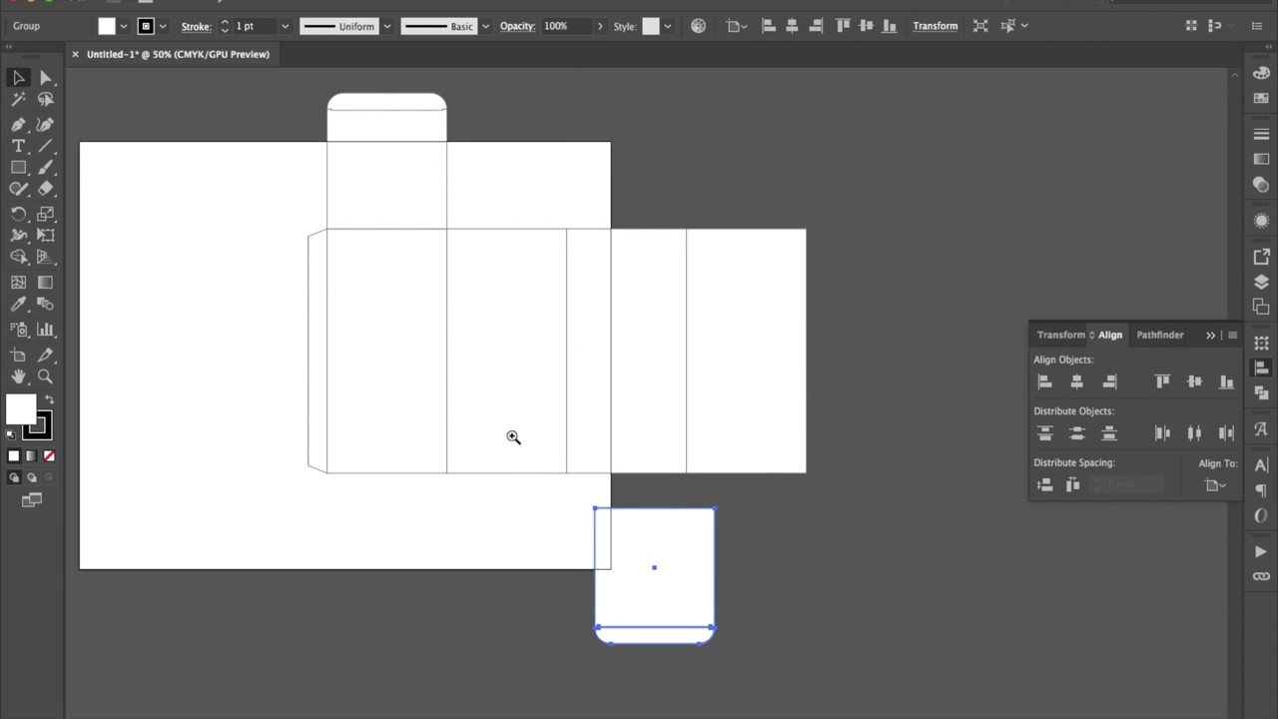Click Horizontal Align Left in Align panel
This screenshot has height=719, width=1278.
(1044, 381)
